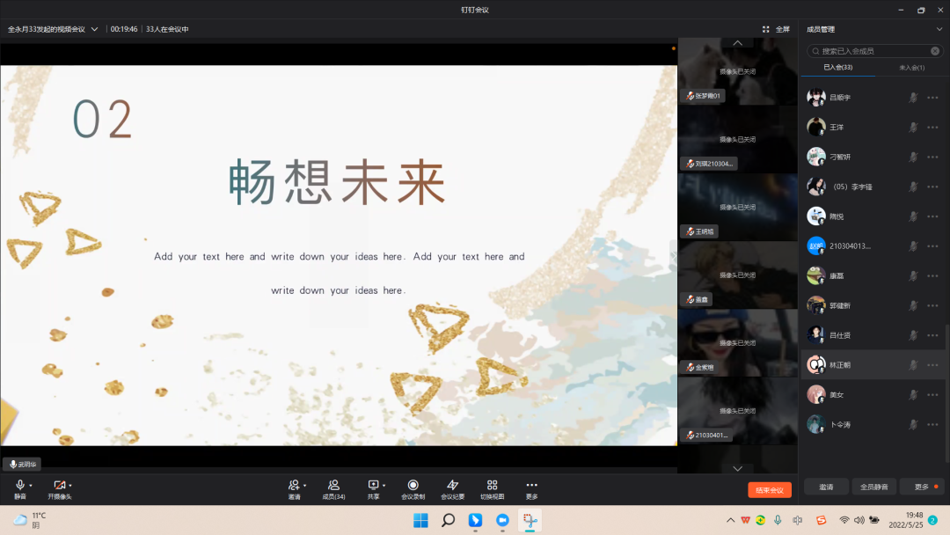
Task: Open the 成员(34) members panel icon
Action: point(333,486)
